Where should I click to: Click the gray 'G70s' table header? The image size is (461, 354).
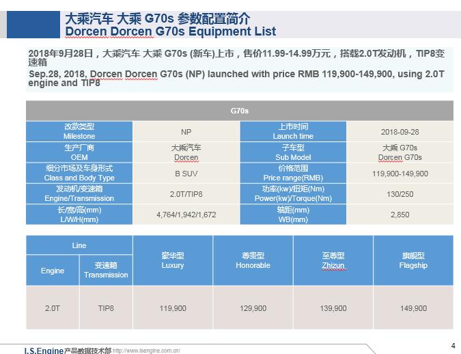coord(240,111)
